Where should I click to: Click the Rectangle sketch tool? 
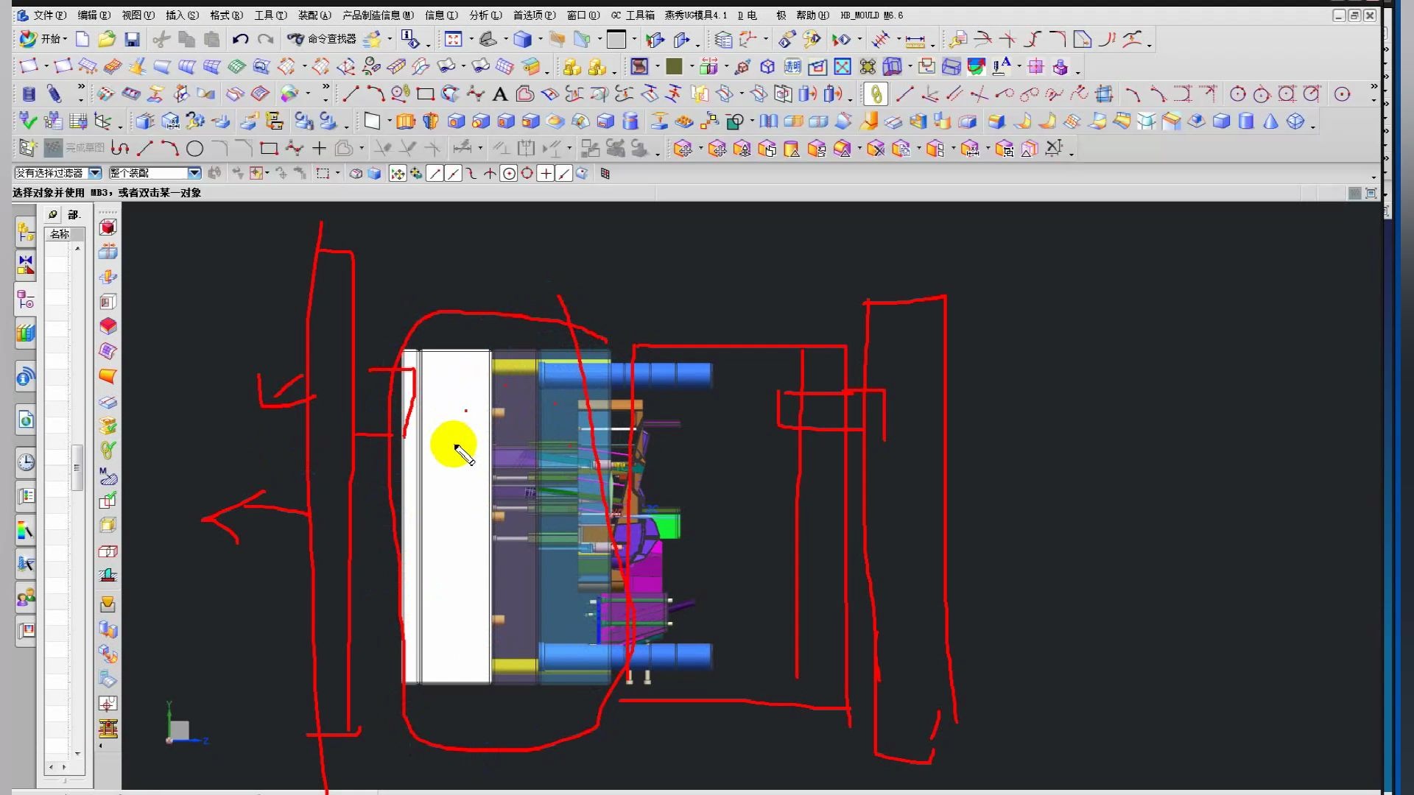[269, 149]
